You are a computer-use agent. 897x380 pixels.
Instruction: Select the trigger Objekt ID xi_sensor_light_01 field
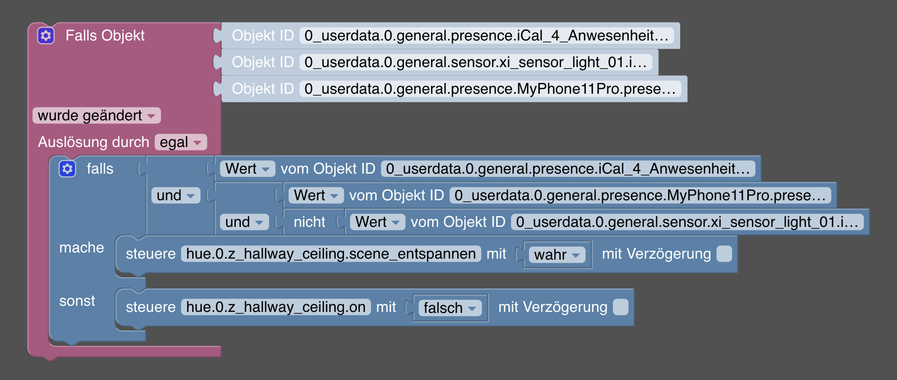pos(476,62)
